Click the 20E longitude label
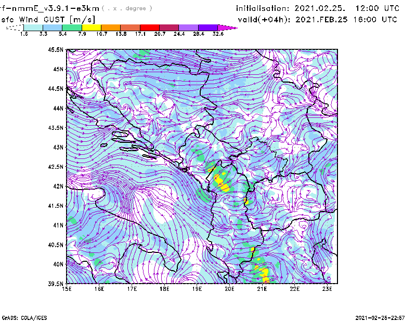416x321 pixels. (229, 289)
